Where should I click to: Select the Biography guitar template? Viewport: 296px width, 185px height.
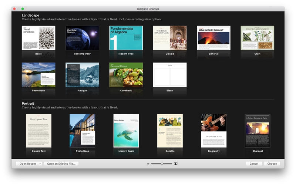coord(213,131)
